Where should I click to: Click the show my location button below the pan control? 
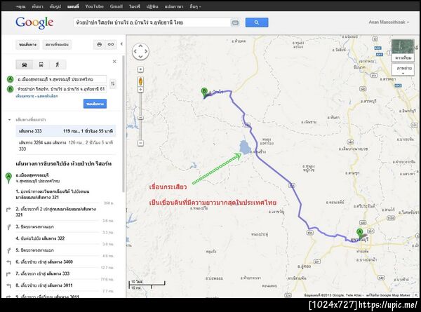(x=140, y=69)
